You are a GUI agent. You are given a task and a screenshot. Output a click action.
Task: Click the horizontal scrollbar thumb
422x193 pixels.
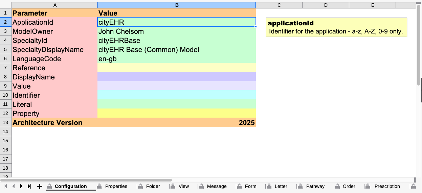[86, 180]
